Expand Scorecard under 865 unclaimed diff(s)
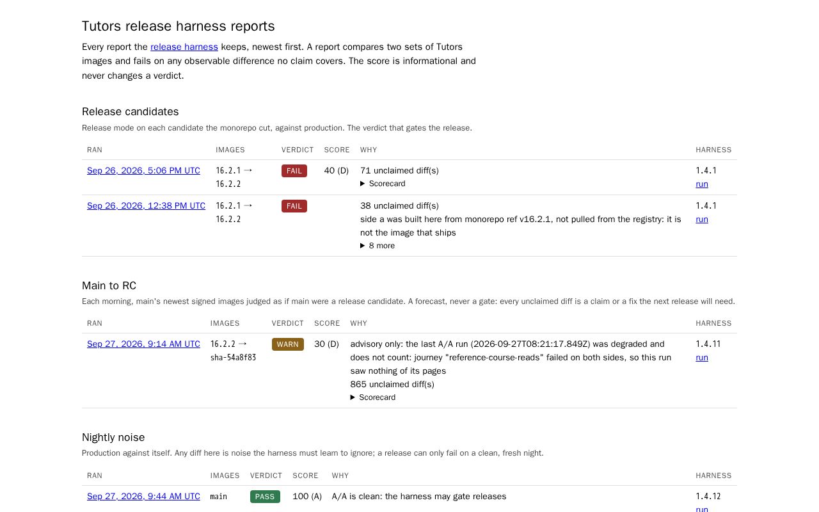Image resolution: width=819 pixels, height=512 pixels. tap(373, 397)
